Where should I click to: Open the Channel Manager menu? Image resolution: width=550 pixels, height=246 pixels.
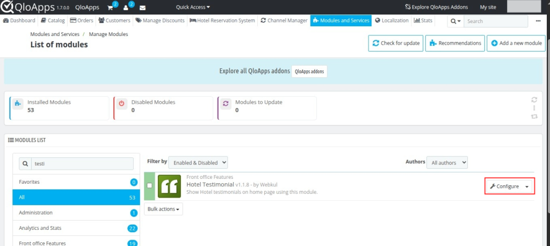coord(284,20)
